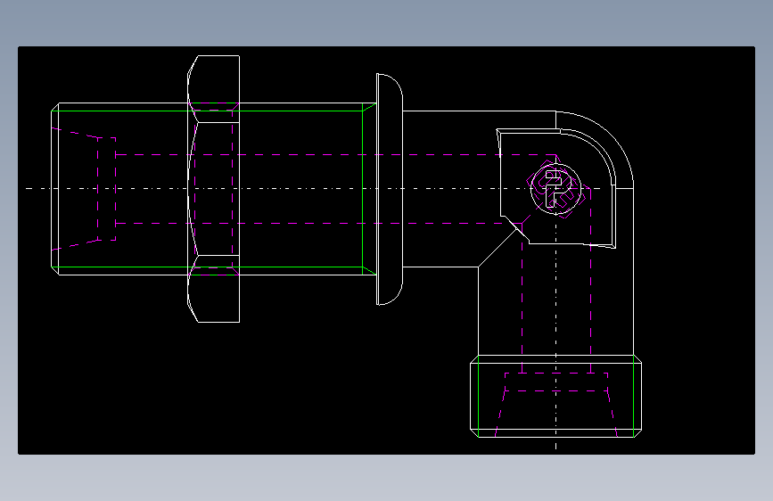Select the hex nut on the fitting
The image size is (773, 501).
click(213, 189)
